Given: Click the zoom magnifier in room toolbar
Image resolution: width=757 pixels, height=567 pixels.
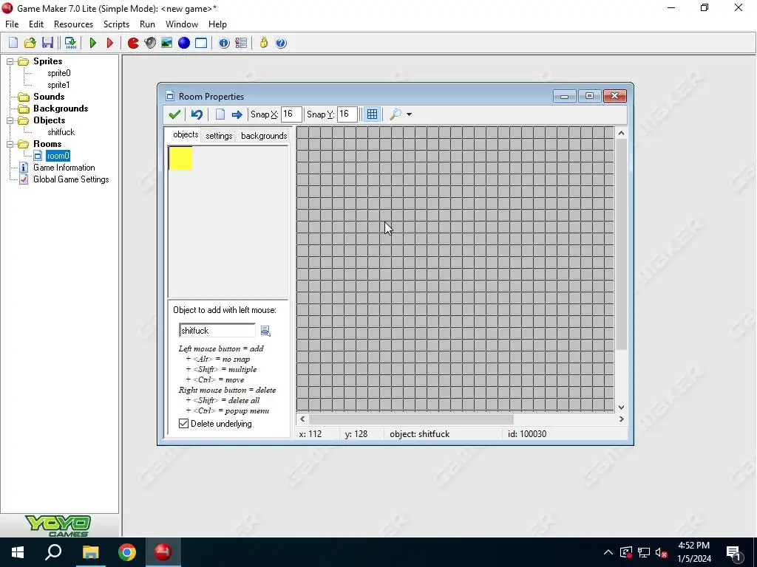Looking at the screenshot, I should pos(396,114).
